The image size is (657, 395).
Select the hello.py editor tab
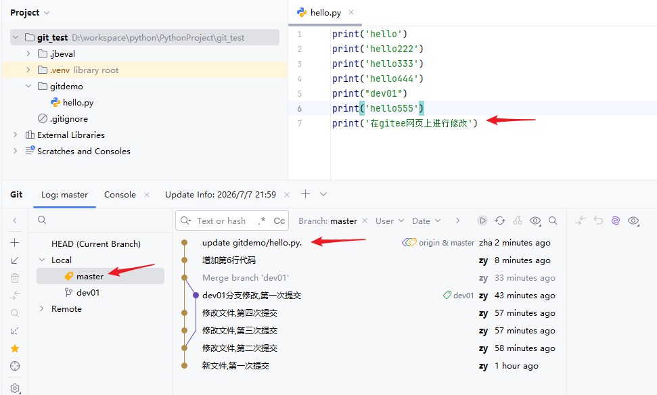click(x=325, y=13)
